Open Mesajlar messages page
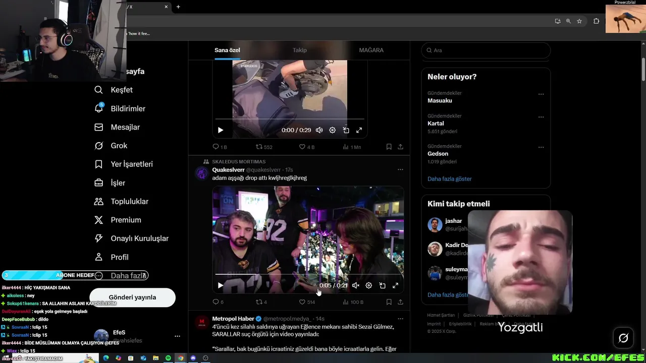 click(117, 127)
